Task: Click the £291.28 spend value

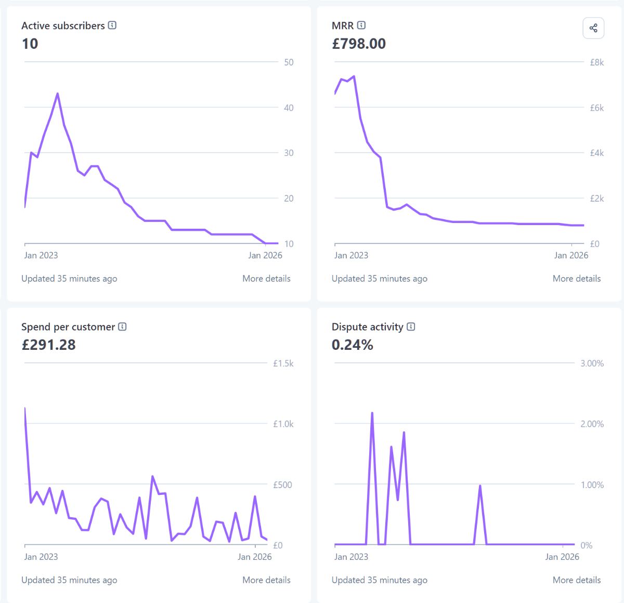Action: [x=49, y=345]
